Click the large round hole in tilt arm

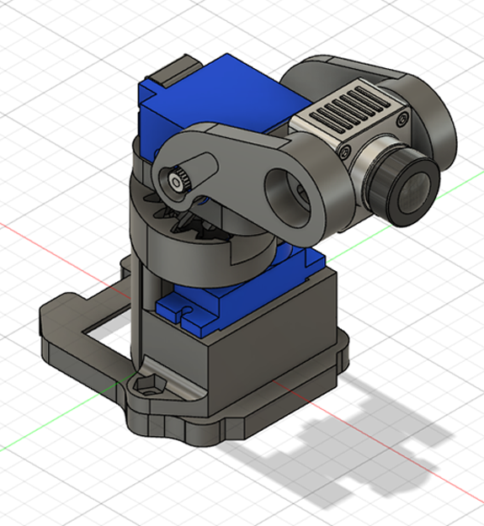pos(287,198)
